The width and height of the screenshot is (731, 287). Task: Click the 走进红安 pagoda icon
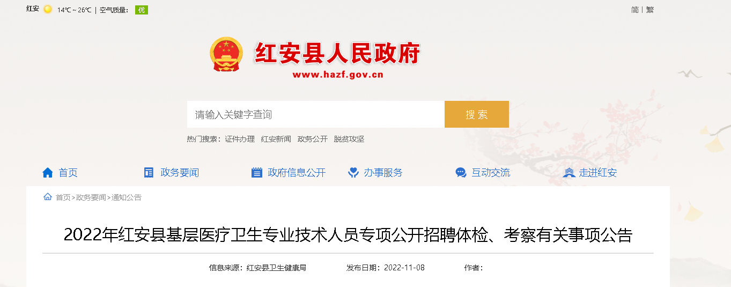(568, 173)
